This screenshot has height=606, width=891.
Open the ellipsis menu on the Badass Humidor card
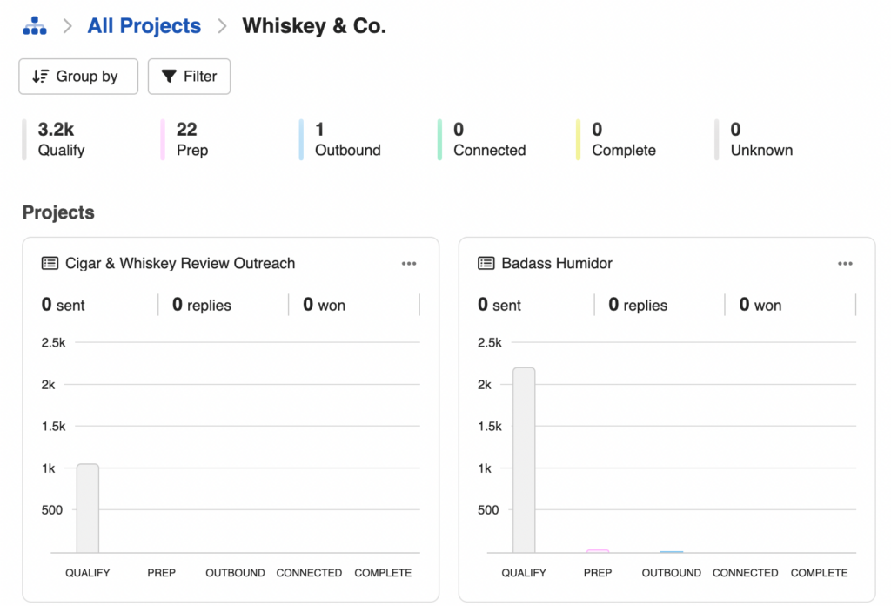pos(845,263)
